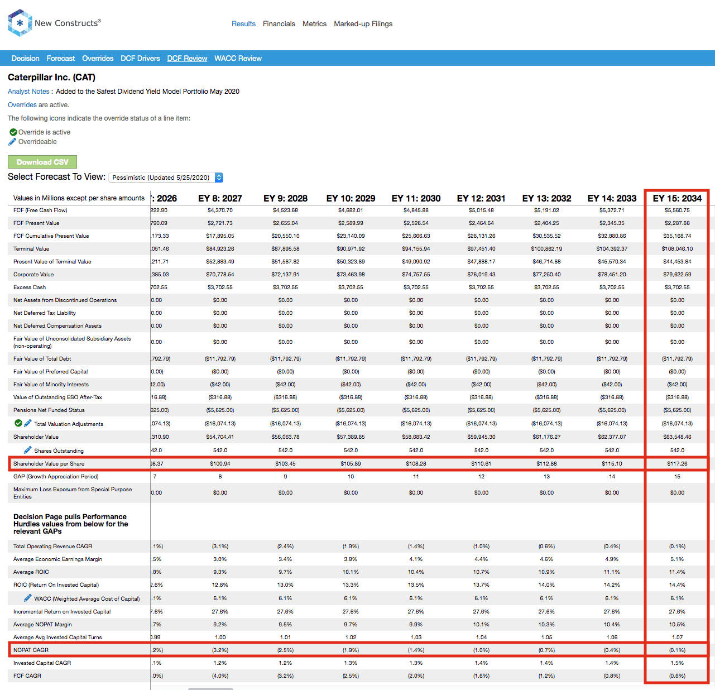
Task: Click the Average Economic Earnings Margin label
Action: coord(57,559)
